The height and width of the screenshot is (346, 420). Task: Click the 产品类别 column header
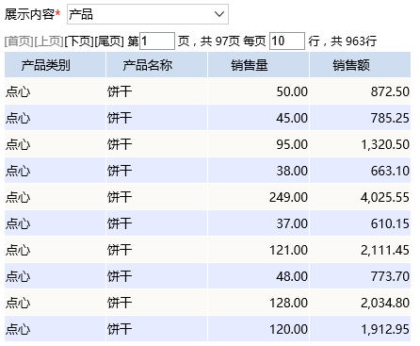tap(55, 65)
